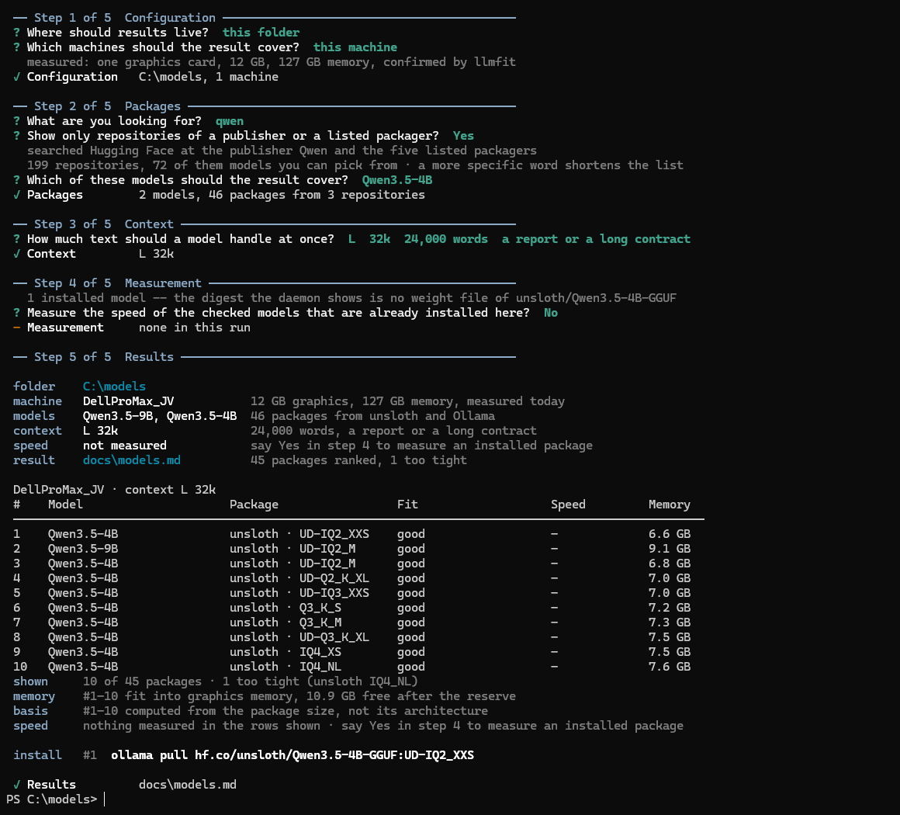
Task: Click the 'Yes' answer in step 2
Action: tap(463, 136)
